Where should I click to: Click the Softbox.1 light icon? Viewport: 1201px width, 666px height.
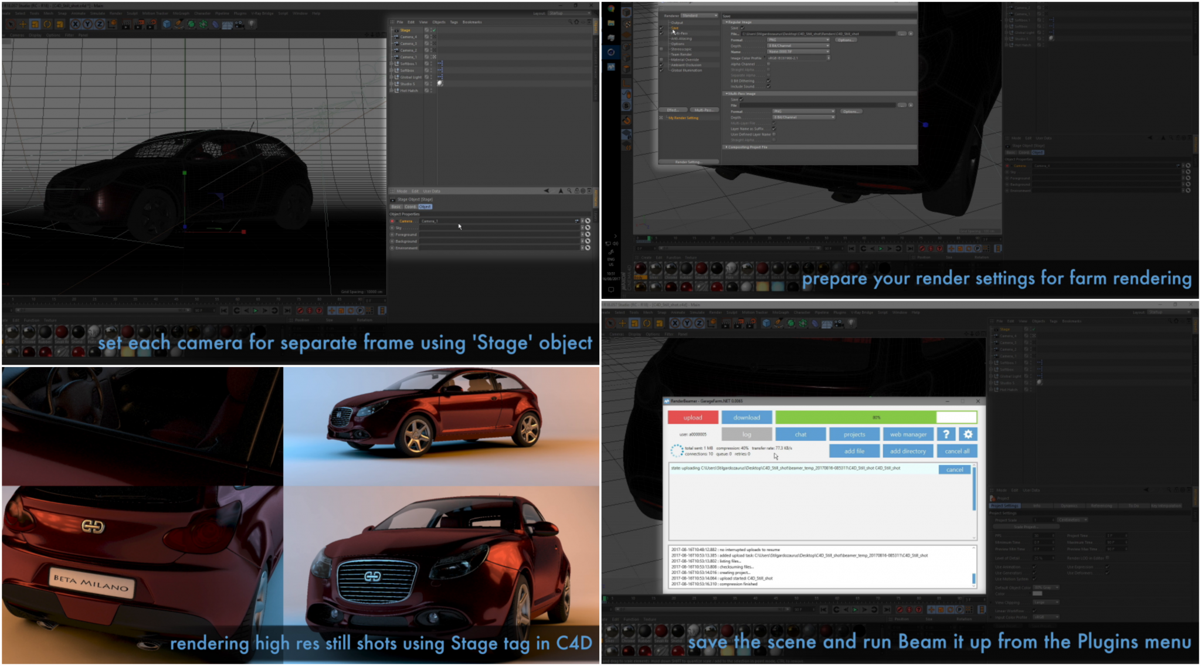coord(397,64)
